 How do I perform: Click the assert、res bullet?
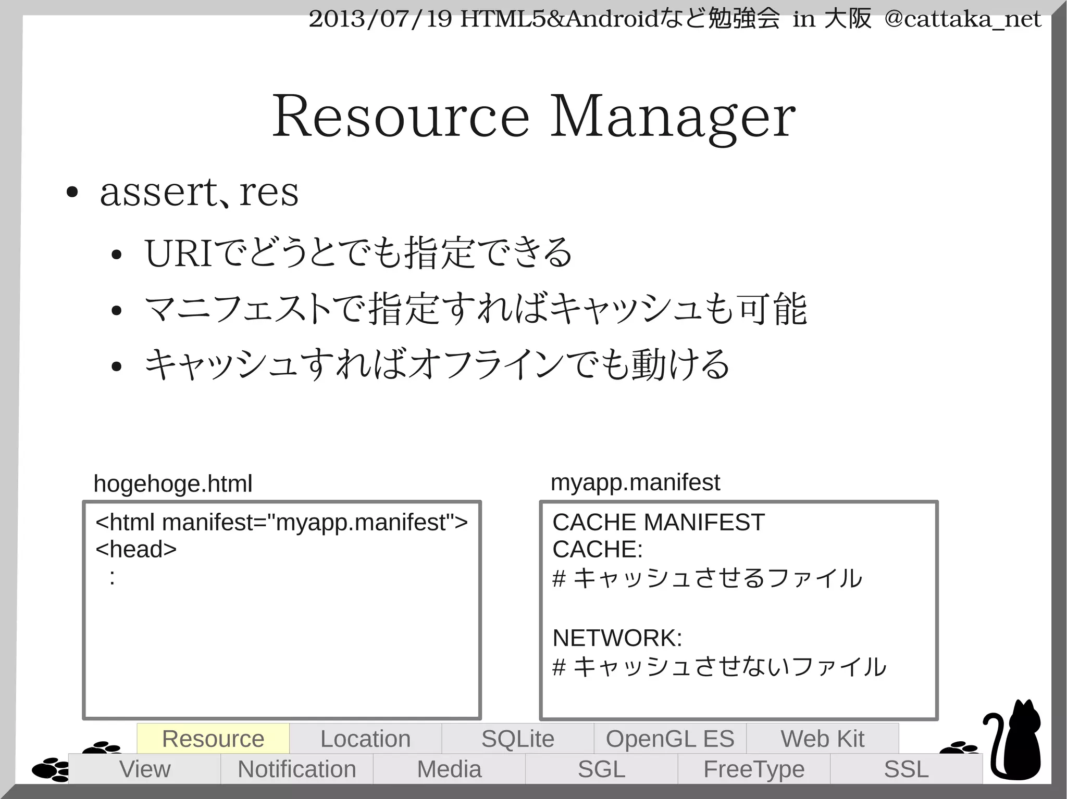point(199,192)
